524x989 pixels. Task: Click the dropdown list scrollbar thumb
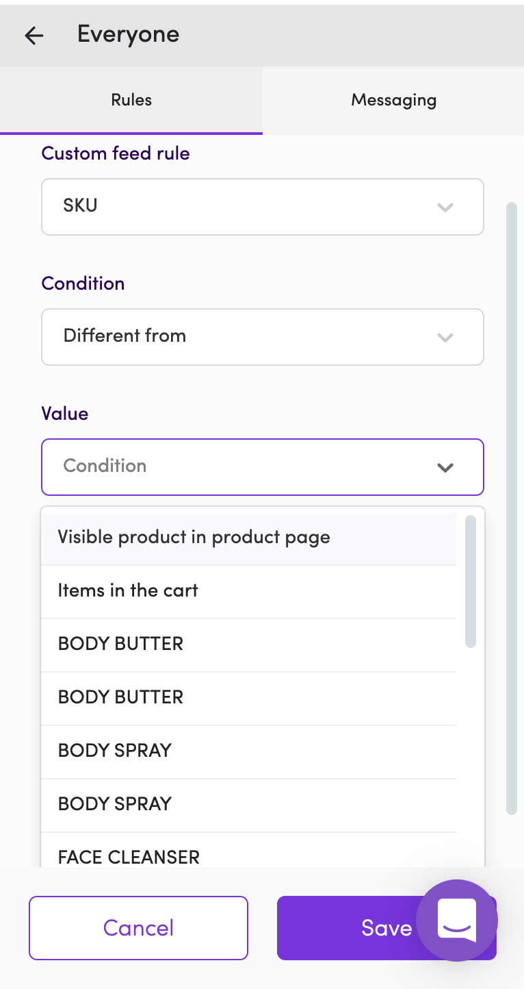point(471,581)
